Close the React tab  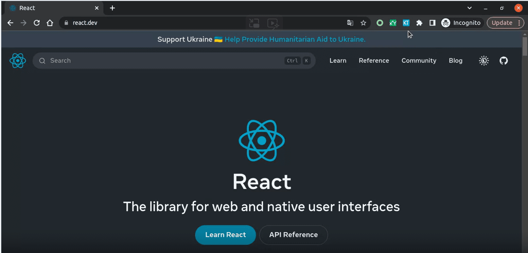pos(97,8)
